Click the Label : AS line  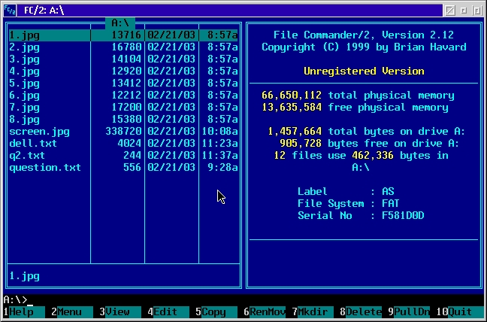click(x=346, y=191)
